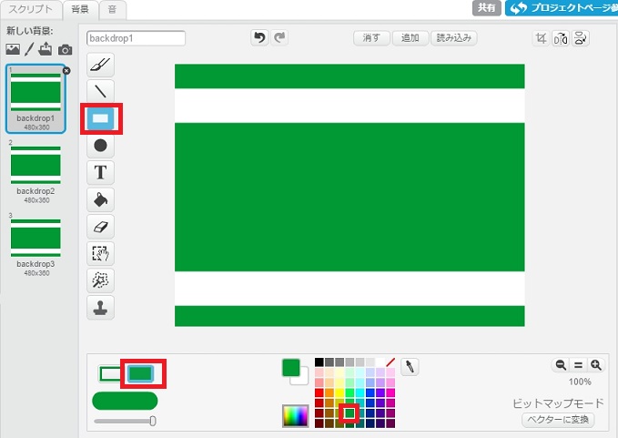Select the backdrop1 thumbnail
The width and height of the screenshot is (618, 438).
[x=35, y=99]
